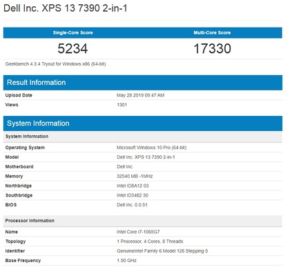Click the processor 'Name' label
The height and width of the screenshot is (267, 290).
pos(12,232)
